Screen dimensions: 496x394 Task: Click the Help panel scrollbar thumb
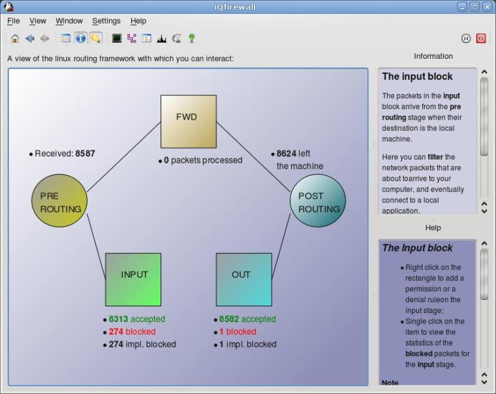(484, 274)
